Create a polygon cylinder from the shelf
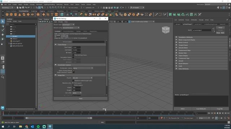 coord(16,14)
